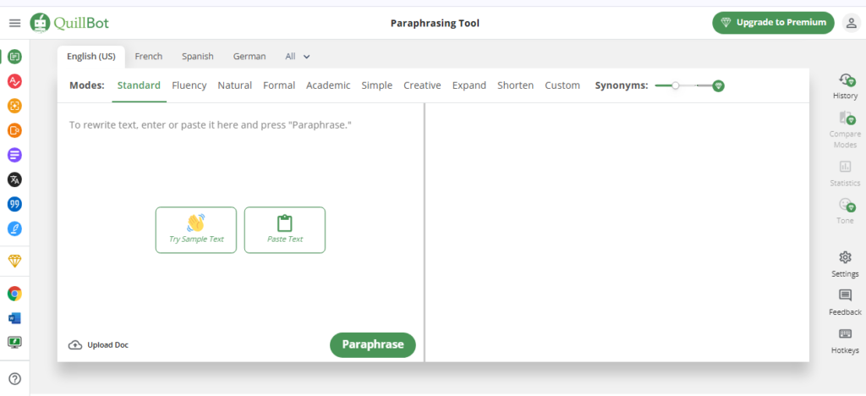The image size is (866, 396).
Task: Click the Synonyms slider white handle
Action: (675, 85)
